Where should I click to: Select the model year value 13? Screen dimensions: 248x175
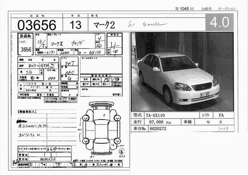76,25
